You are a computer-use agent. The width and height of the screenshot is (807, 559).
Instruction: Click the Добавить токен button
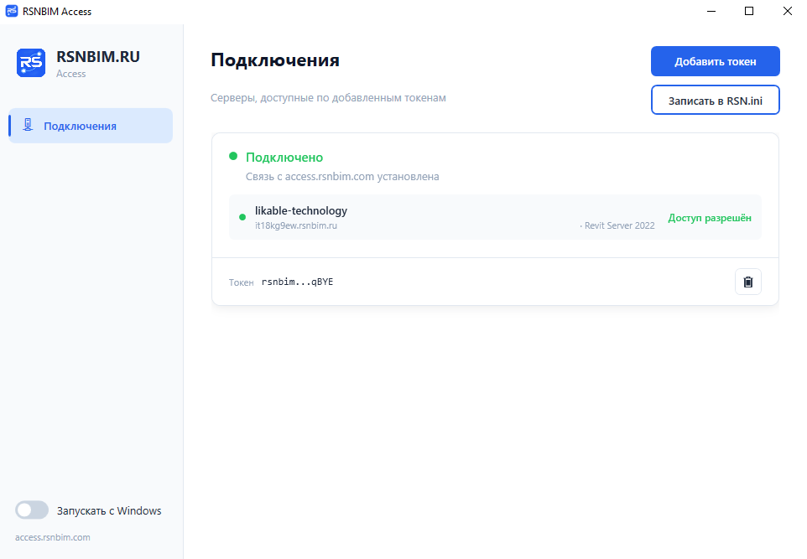pyautogui.click(x=715, y=61)
